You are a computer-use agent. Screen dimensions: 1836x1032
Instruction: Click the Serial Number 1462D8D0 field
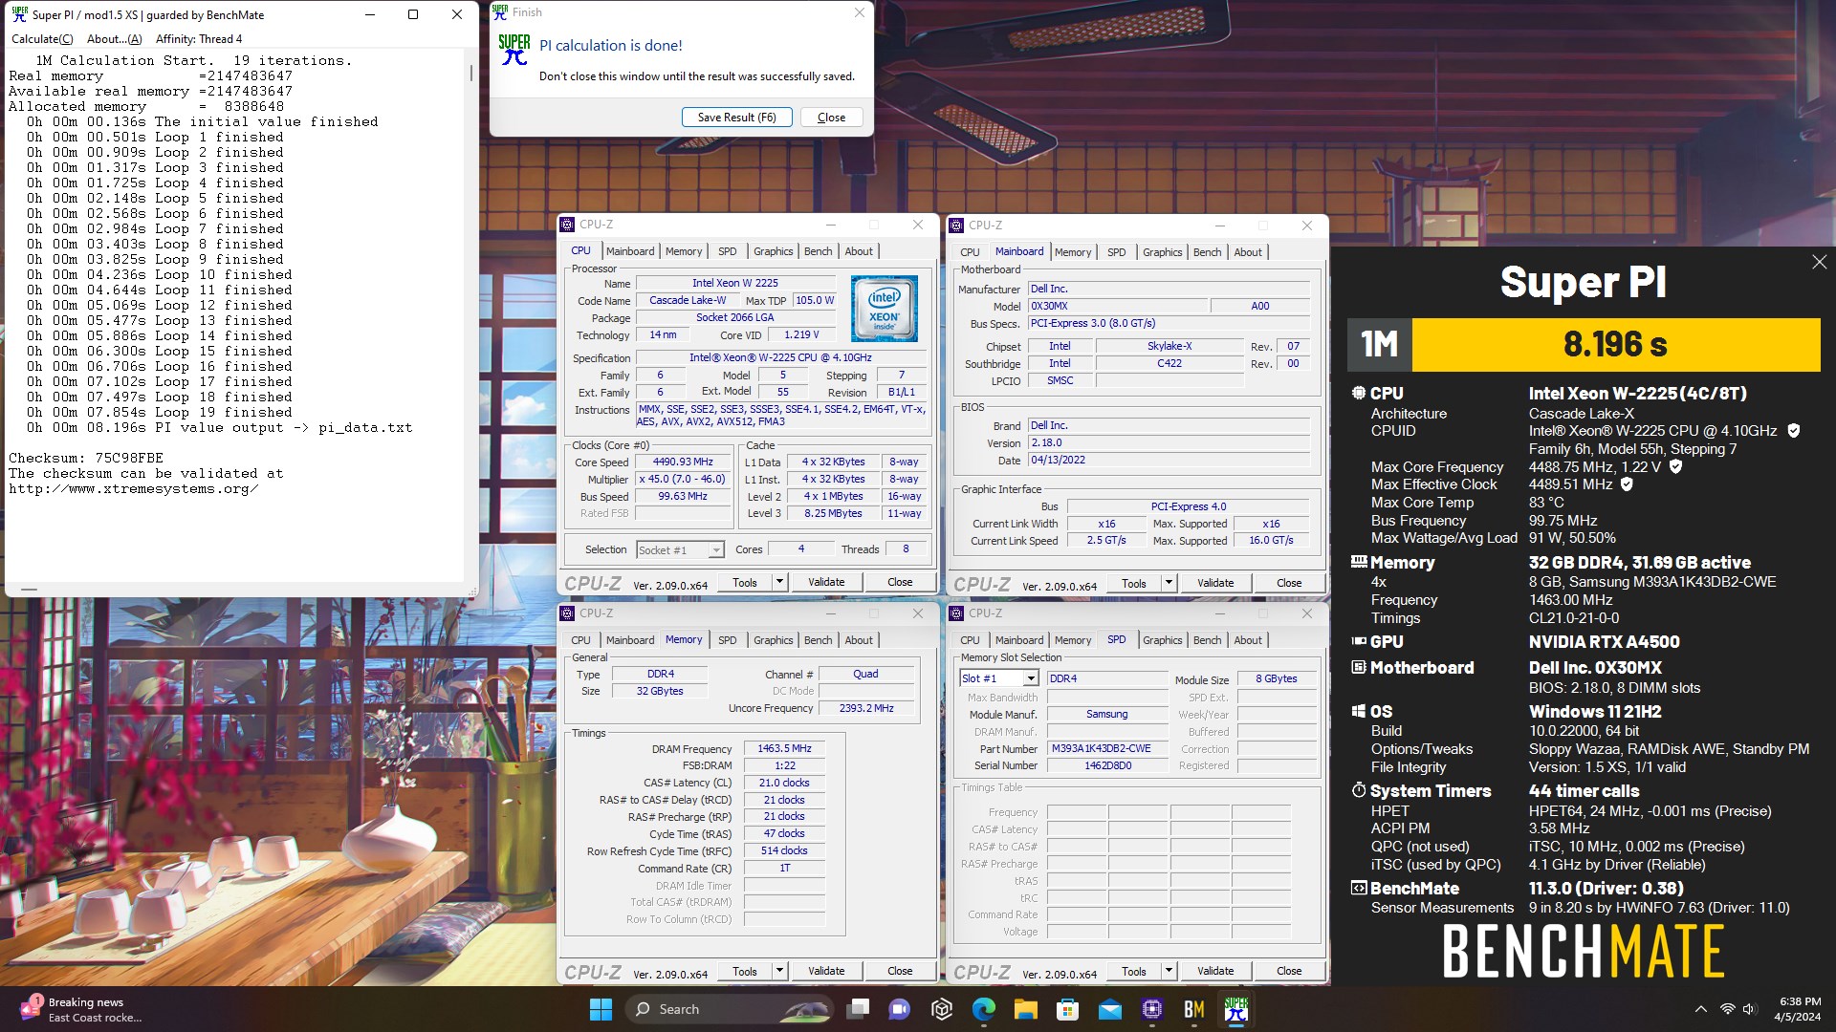1107,766
